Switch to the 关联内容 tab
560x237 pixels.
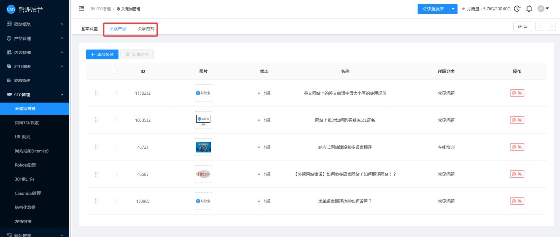[x=146, y=29]
